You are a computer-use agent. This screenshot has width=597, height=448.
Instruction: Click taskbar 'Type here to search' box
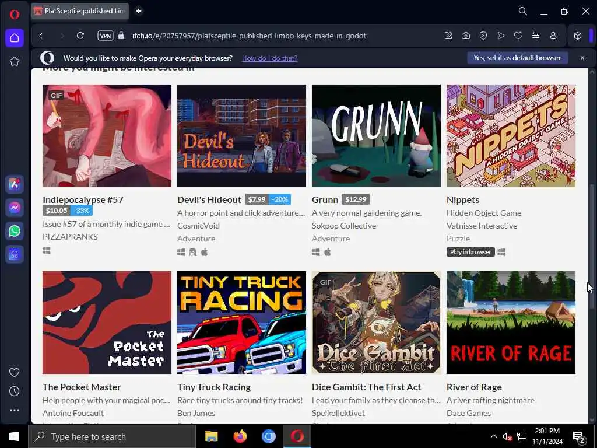click(x=111, y=436)
